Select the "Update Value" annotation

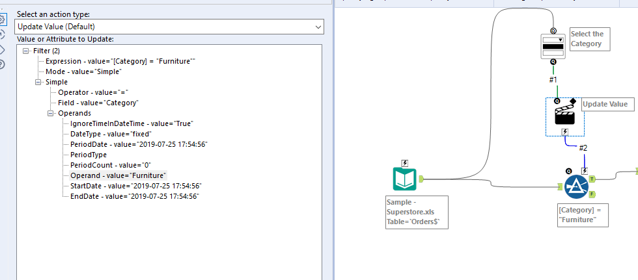[607, 104]
